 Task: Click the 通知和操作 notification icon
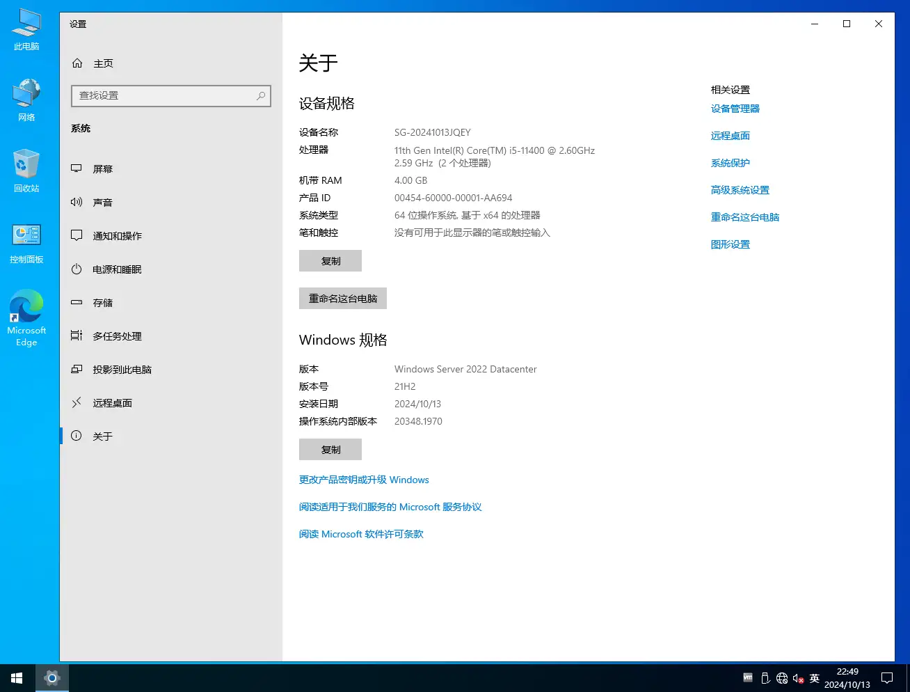(77, 235)
